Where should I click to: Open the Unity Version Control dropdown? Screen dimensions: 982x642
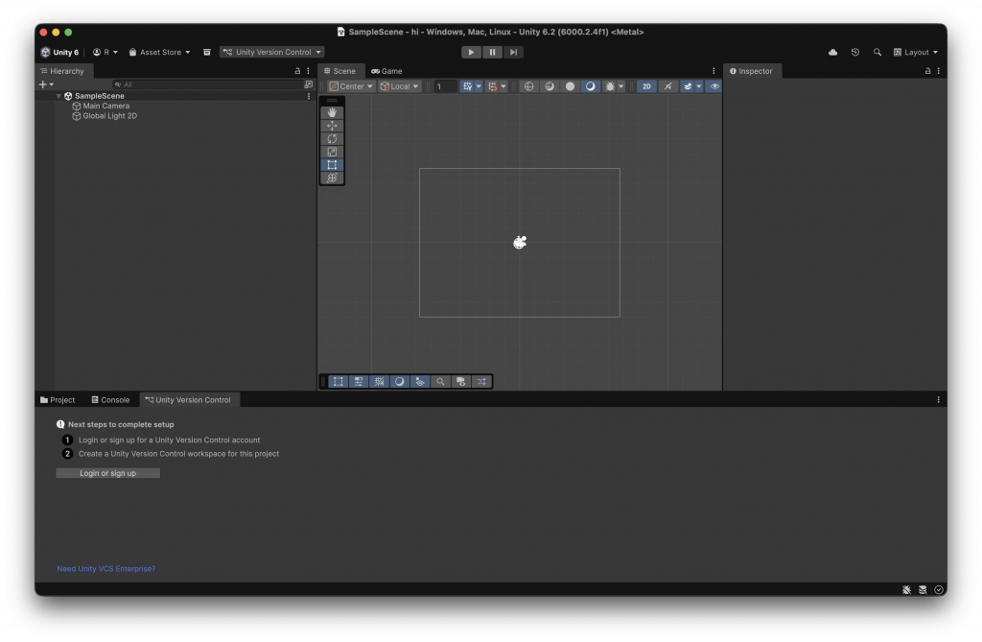click(271, 52)
